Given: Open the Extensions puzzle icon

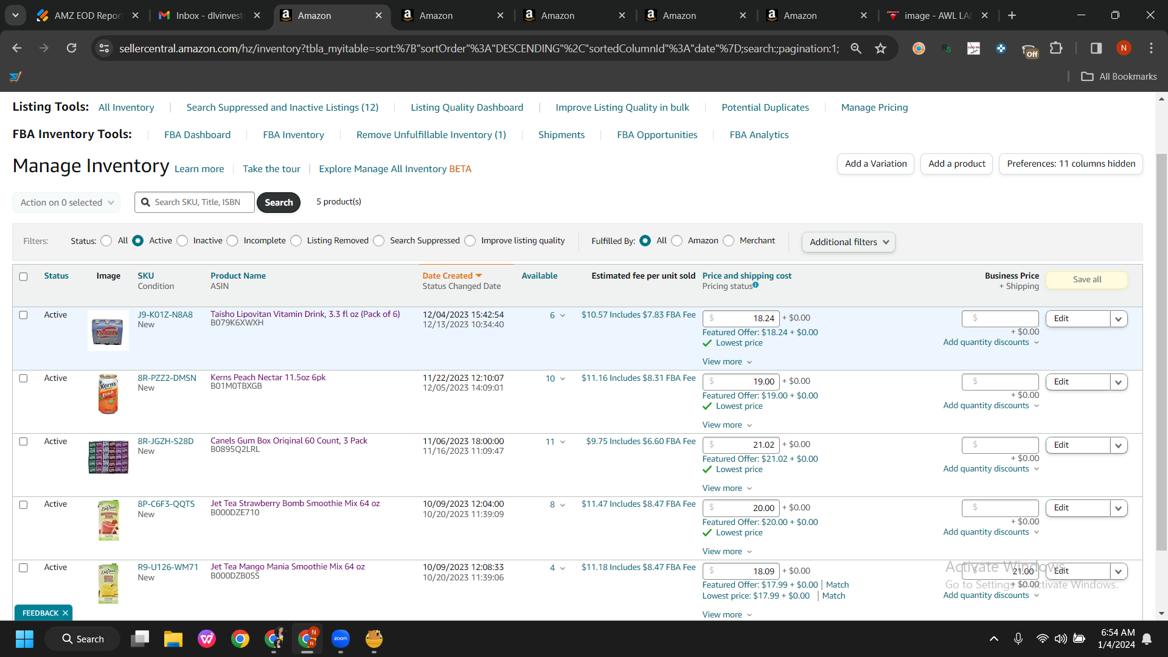Looking at the screenshot, I should 1056,48.
